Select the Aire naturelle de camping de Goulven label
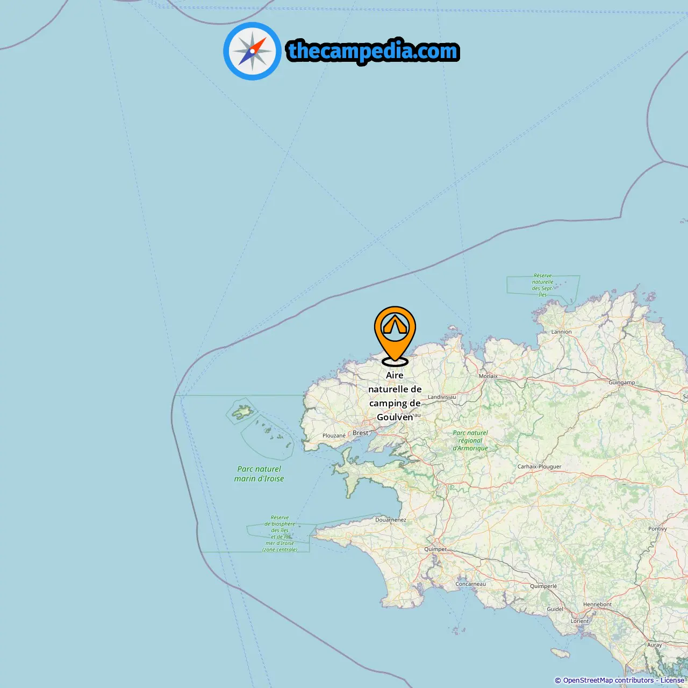This screenshot has height=688, width=688. tap(395, 396)
